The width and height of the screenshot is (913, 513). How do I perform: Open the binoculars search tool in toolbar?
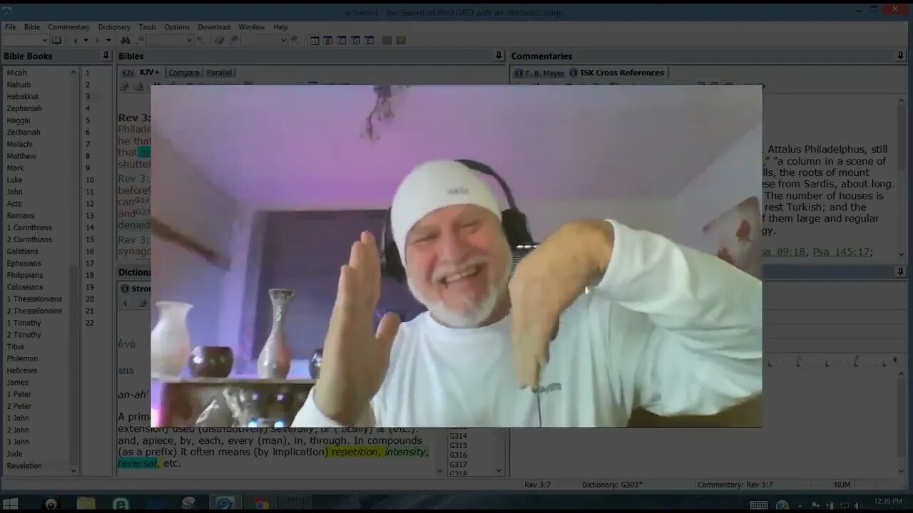126,41
